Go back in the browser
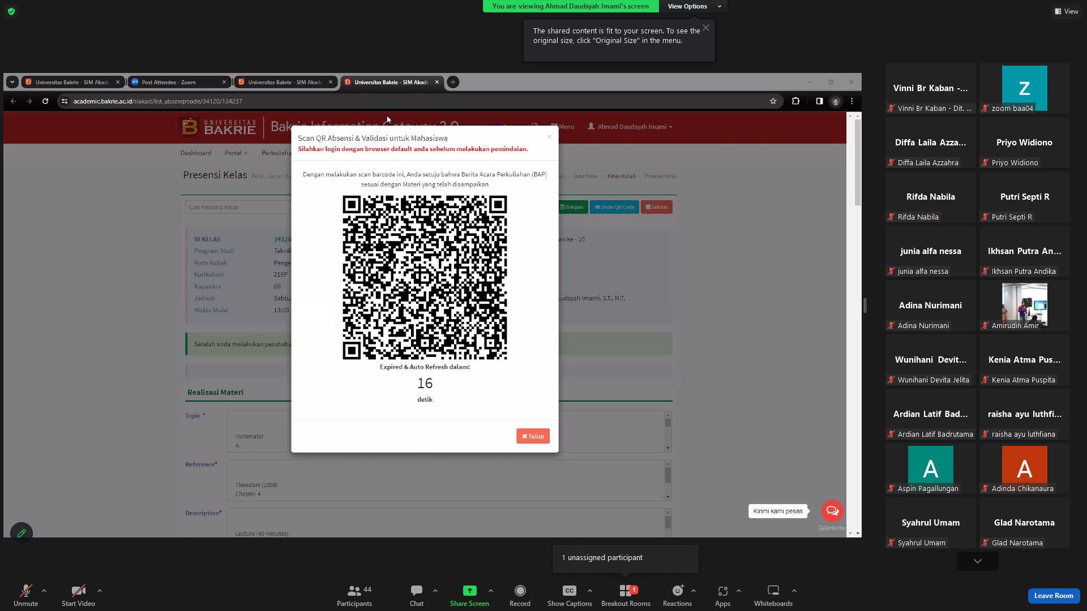 (x=13, y=101)
